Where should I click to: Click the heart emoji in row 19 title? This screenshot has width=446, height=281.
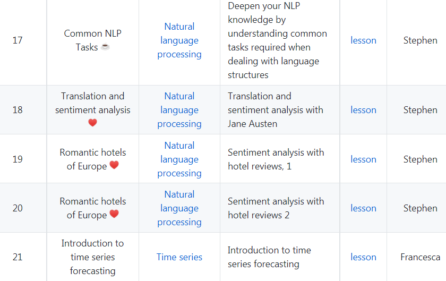click(x=114, y=166)
